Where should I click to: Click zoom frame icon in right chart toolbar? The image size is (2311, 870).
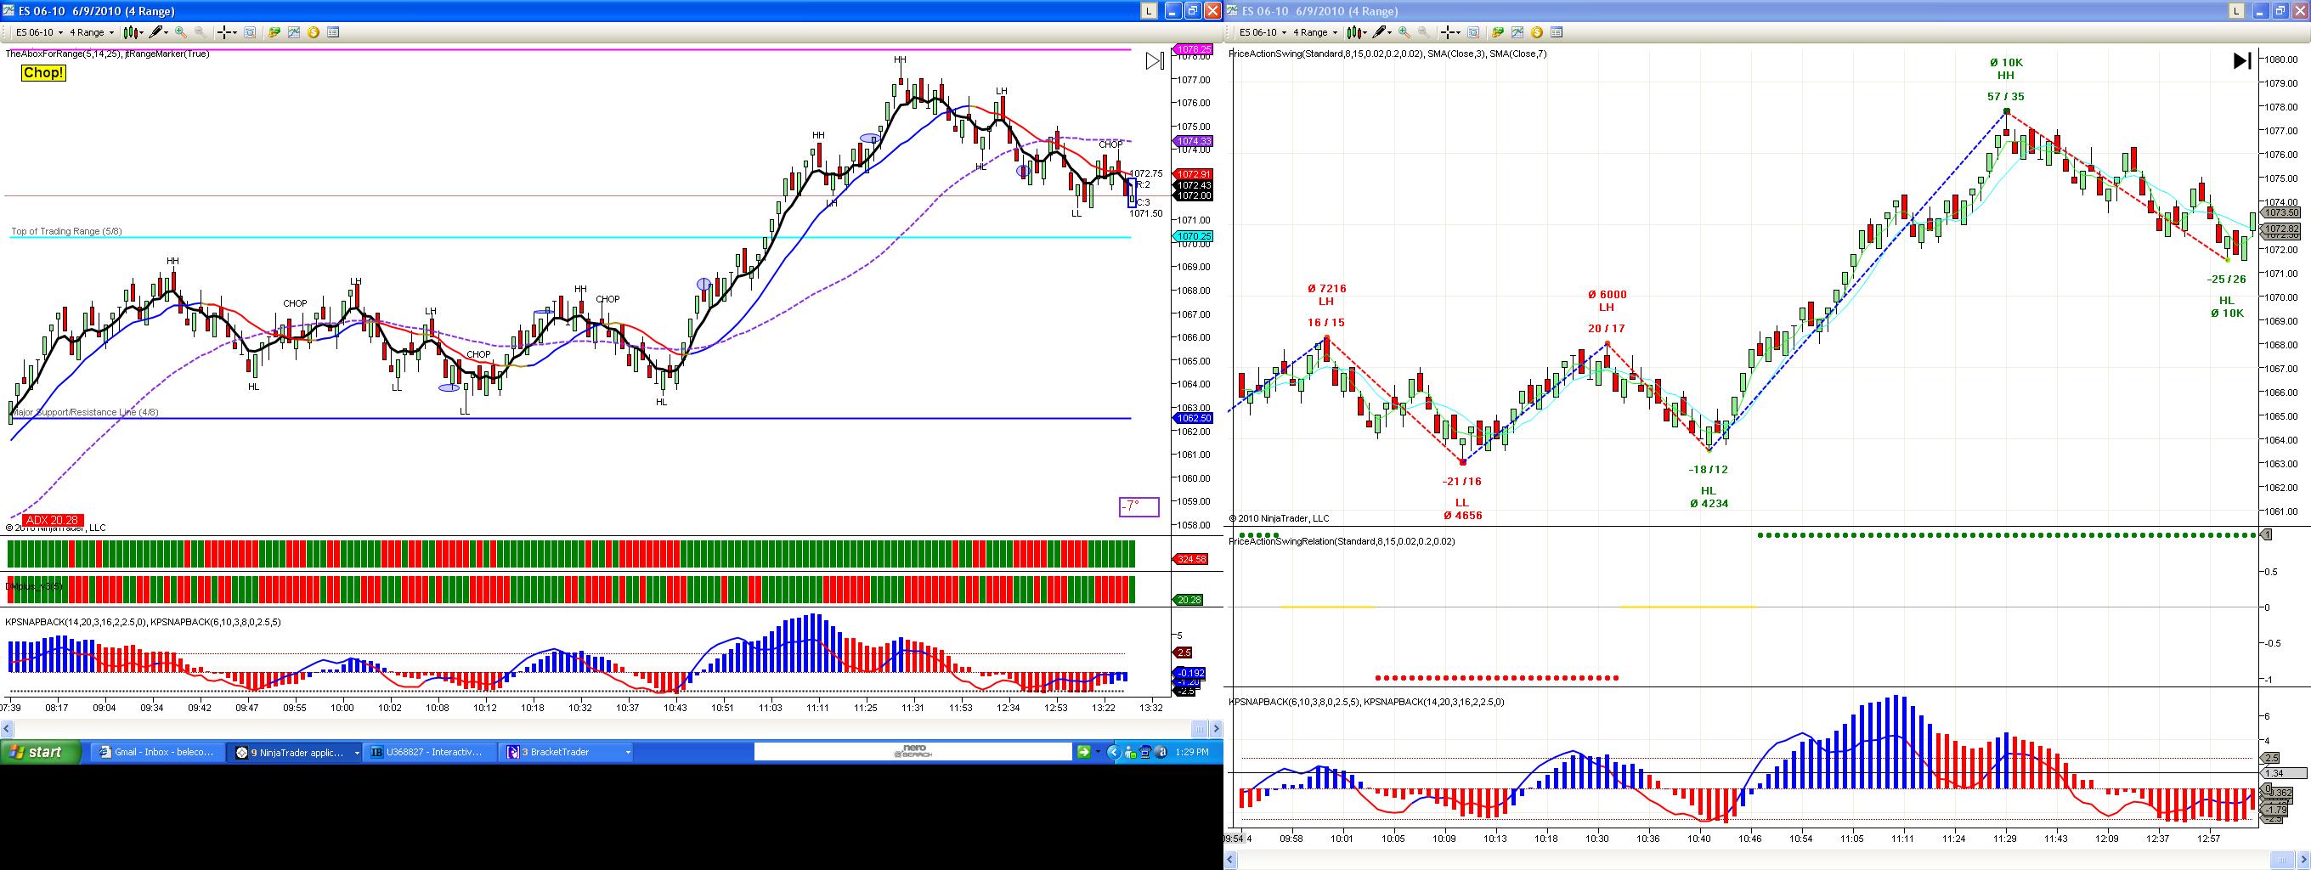(1474, 32)
